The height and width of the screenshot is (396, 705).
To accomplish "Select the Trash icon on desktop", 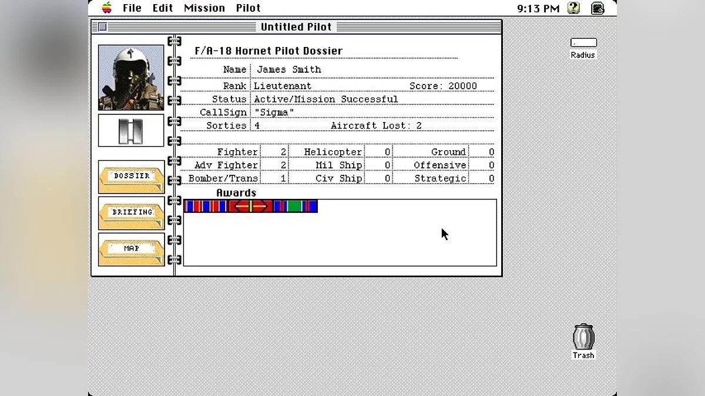I will (x=583, y=341).
